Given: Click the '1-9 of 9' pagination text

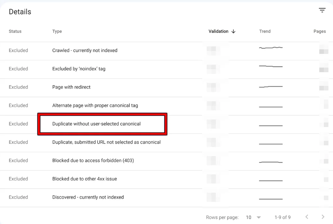Looking at the screenshot, I should point(282,217).
